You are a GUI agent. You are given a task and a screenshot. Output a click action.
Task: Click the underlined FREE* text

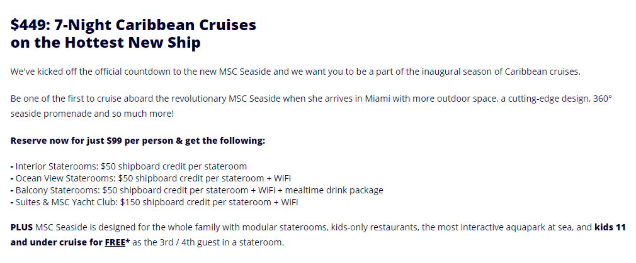tap(117, 243)
